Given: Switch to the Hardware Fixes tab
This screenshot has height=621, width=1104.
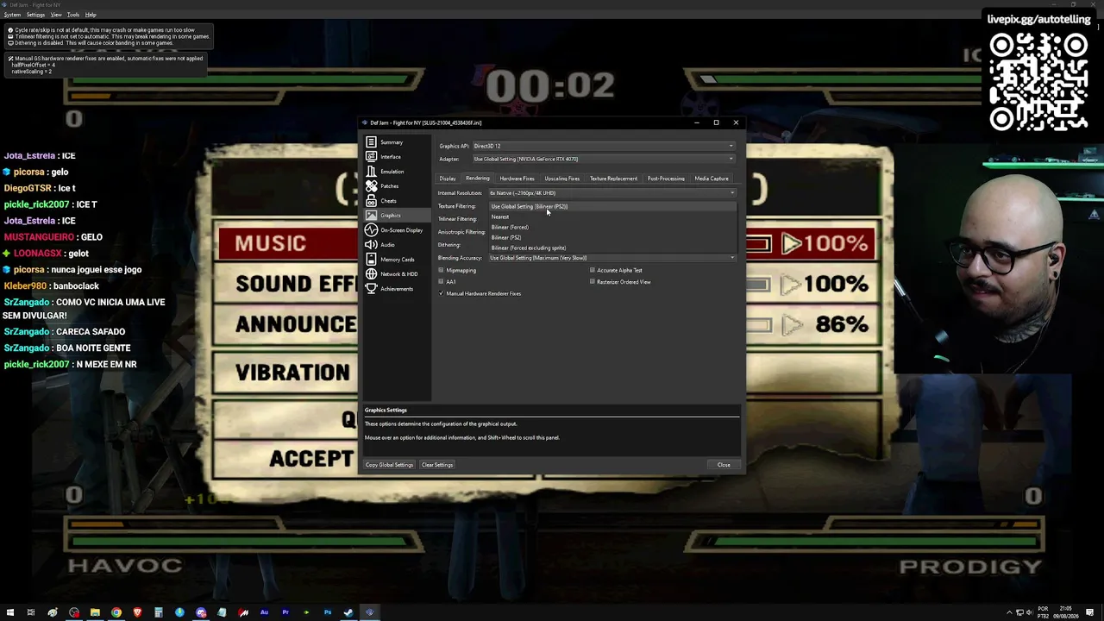Looking at the screenshot, I should pos(517,179).
